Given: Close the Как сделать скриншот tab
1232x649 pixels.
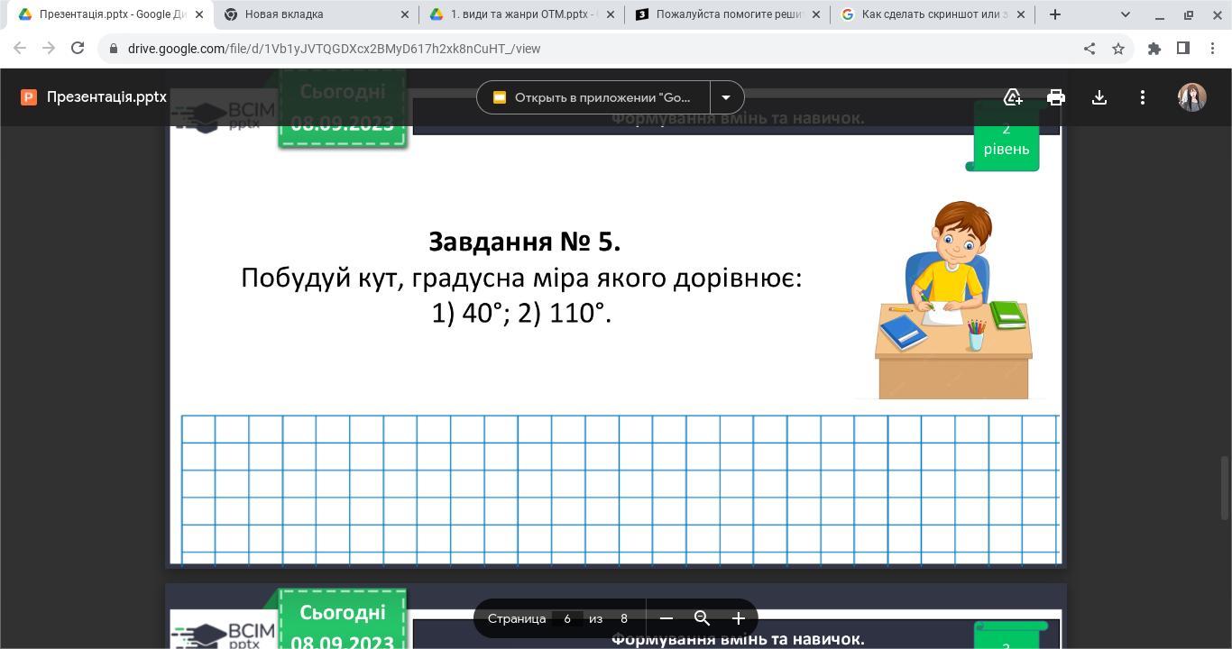Looking at the screenshot, I should click(1021, 14).
